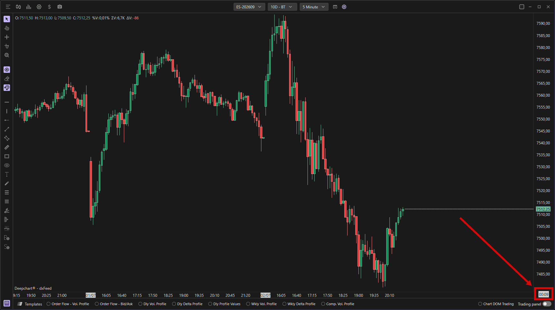555x310 pixels.
Task: Click the rounded square icon near window controls
Action: [522, 7]
